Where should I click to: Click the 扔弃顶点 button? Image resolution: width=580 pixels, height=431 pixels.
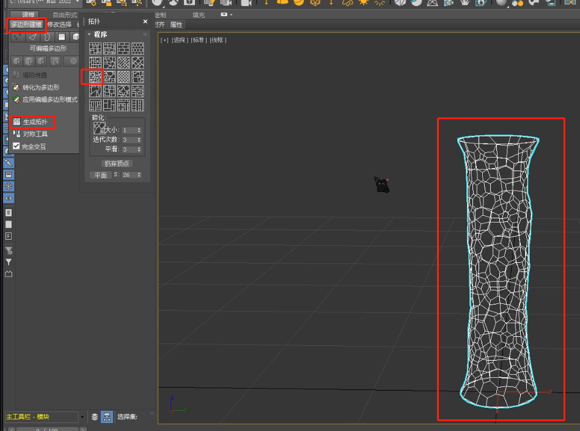click(x=117, y=163)
